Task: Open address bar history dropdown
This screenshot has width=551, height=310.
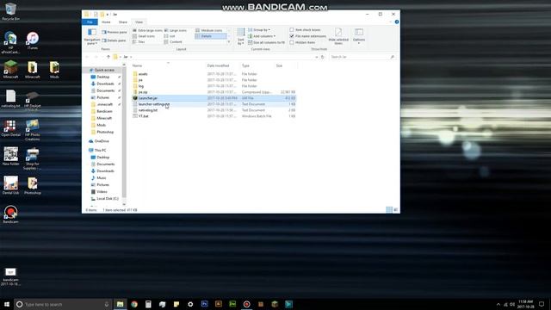Action: click(316, 57)
